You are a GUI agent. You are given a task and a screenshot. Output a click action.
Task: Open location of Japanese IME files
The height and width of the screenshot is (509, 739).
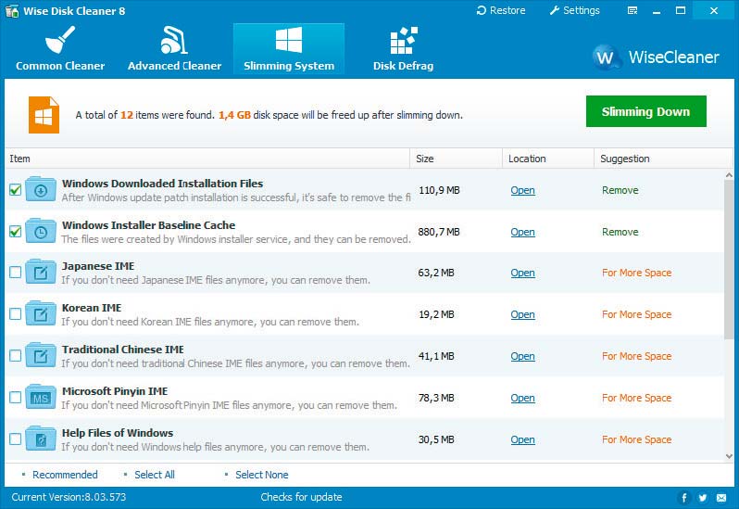(x=522, y=273)
